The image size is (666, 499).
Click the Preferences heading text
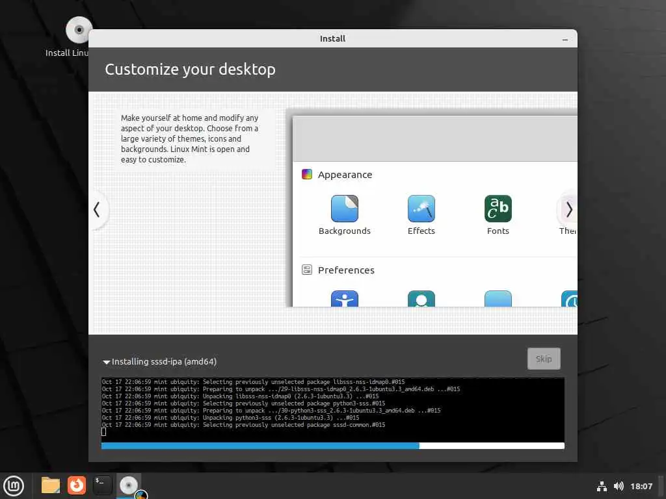pos(346,270)
